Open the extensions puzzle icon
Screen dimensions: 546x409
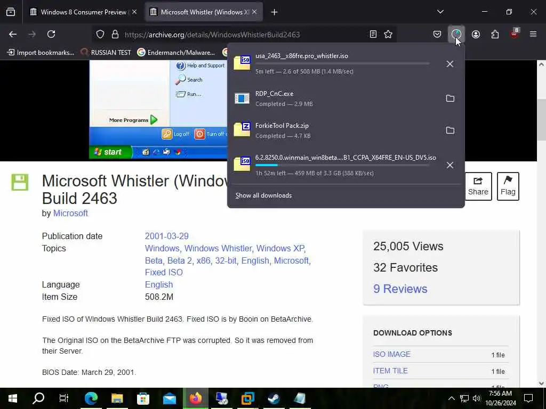pyautogui.click(x=495, y=34)
